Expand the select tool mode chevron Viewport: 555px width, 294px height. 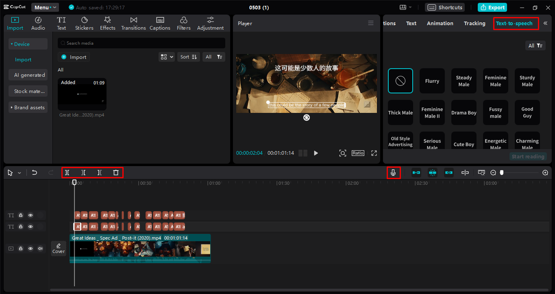(19, 173)
